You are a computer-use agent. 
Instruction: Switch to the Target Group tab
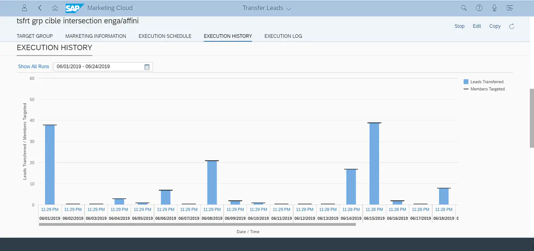(35, 36)
